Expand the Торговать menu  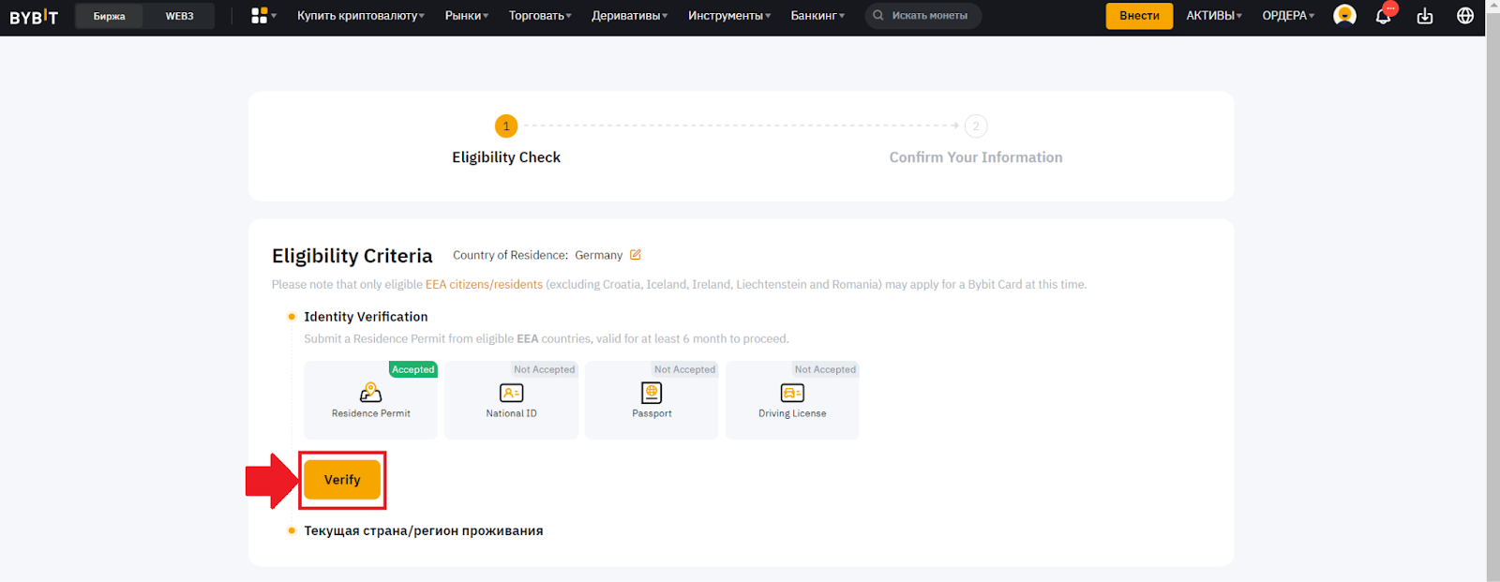tap(540, 16)
